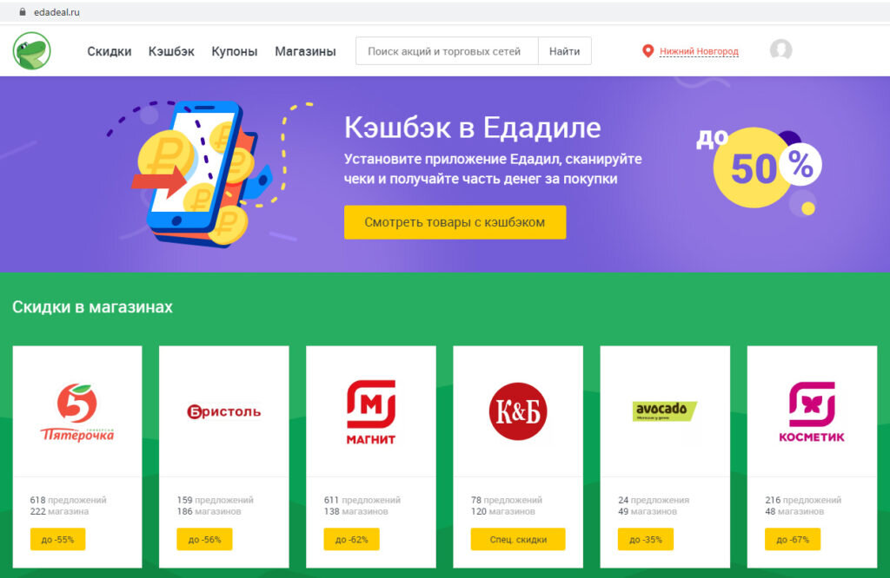
Task: Go to the Кэшбэк section
Action: tap(171, 51)
